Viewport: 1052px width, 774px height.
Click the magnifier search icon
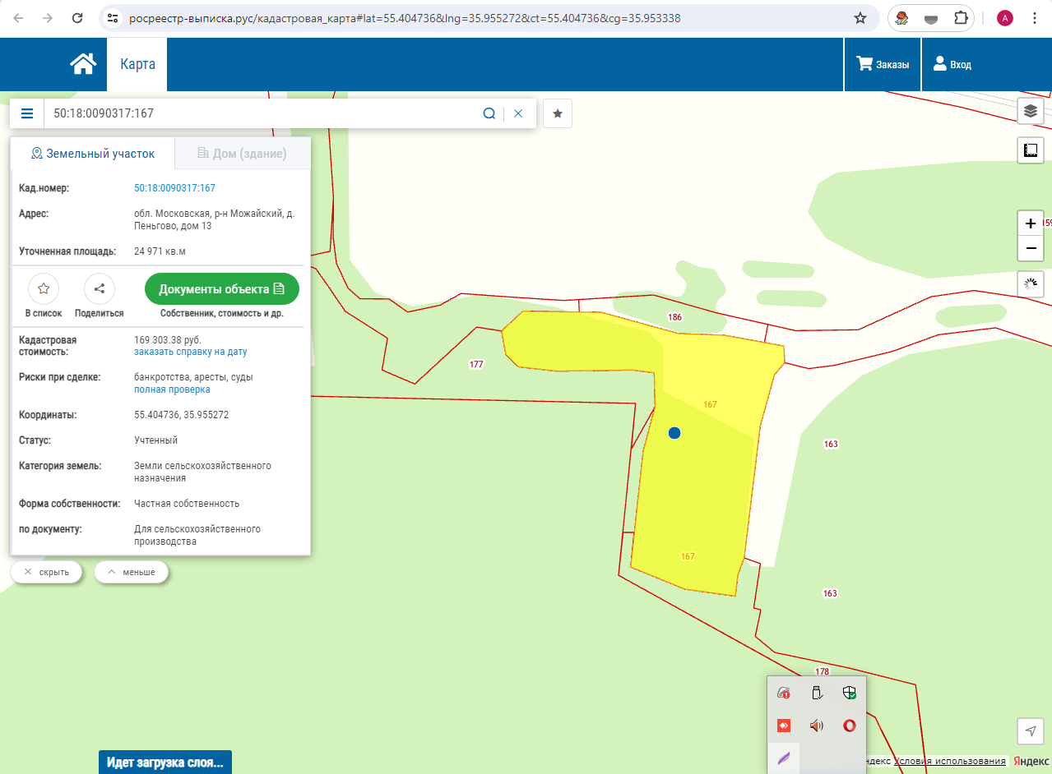[489, 113]
